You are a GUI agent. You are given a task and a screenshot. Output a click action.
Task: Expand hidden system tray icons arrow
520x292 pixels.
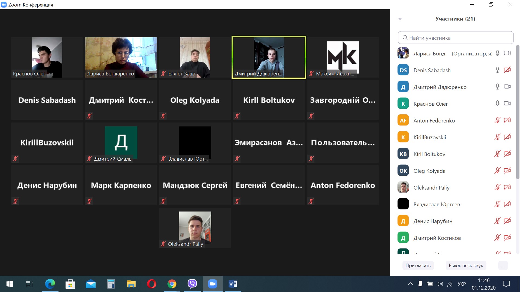tap(410, 284)
